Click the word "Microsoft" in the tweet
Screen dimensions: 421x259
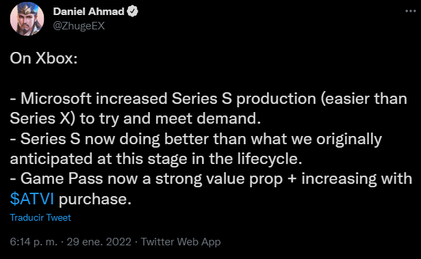pos(56,98)
